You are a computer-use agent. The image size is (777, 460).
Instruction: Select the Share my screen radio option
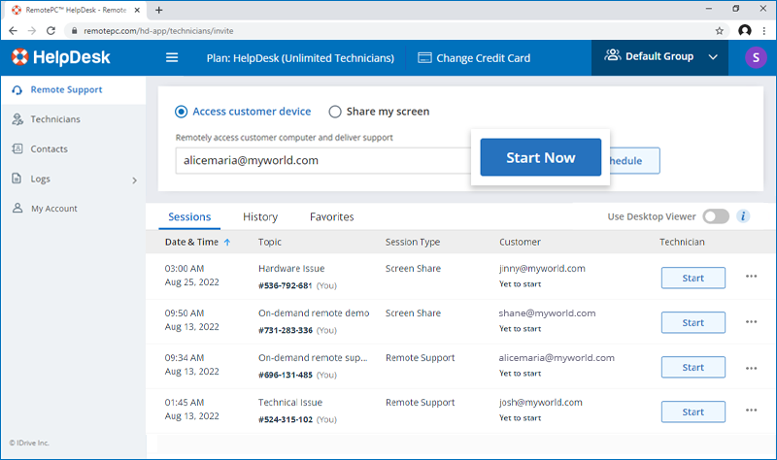[x=335, y=112]
